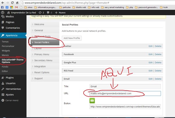The image size is (175, 118).
Task: Open the Primary Menu tab
Action: 45,54
